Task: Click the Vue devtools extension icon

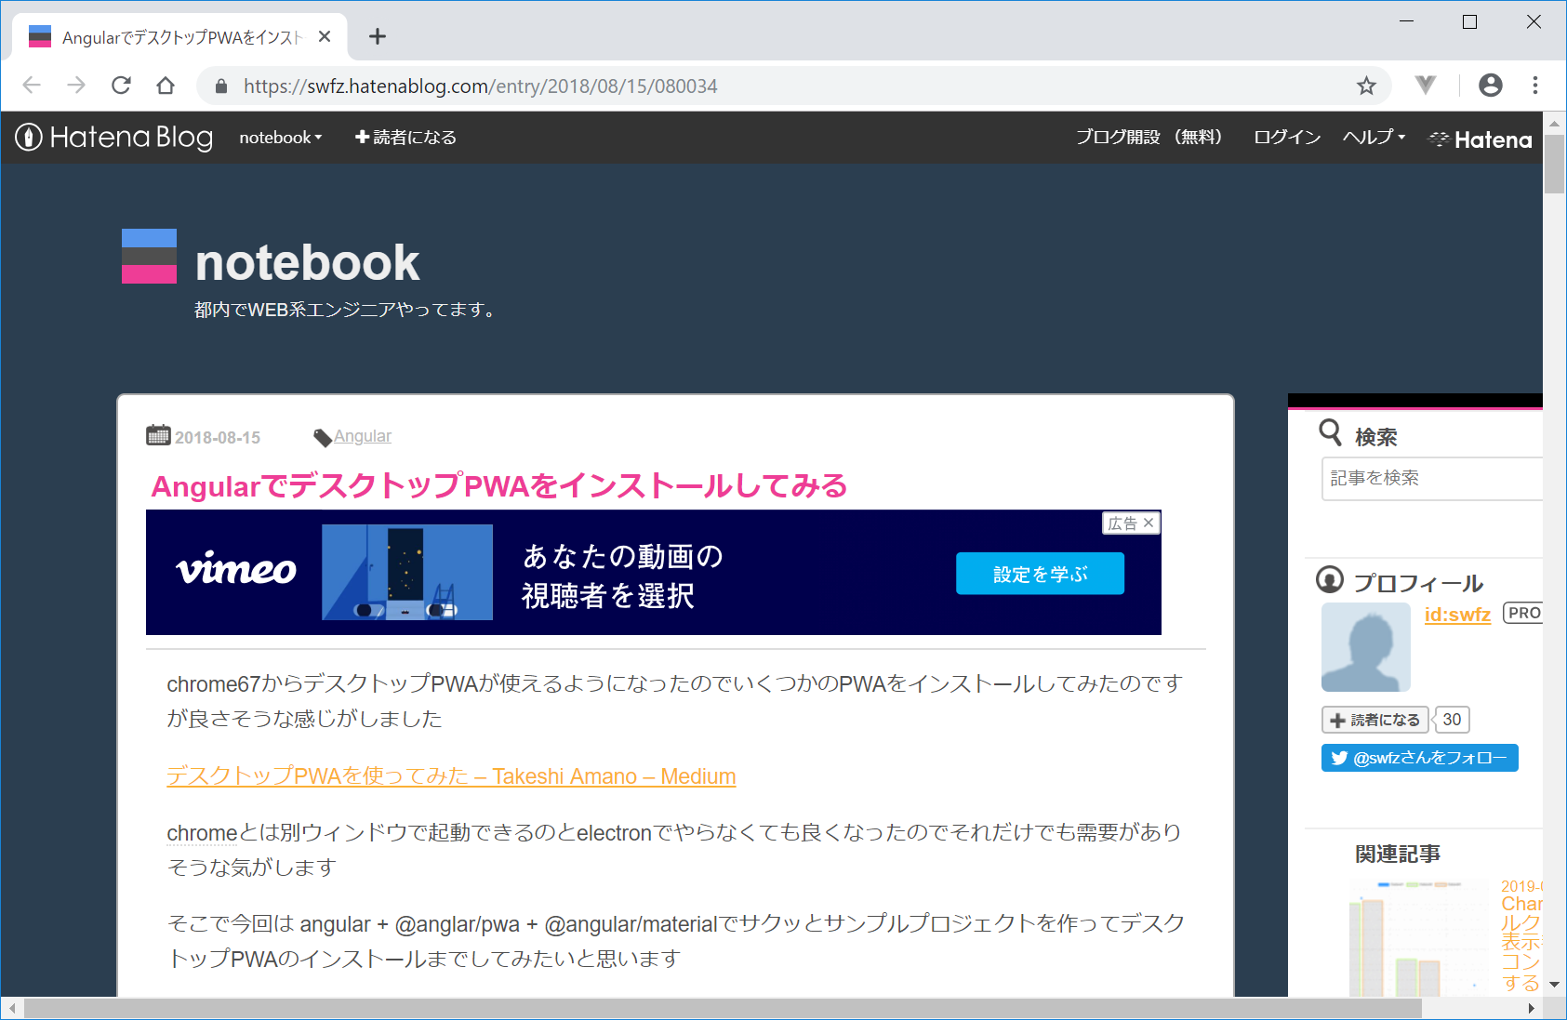Action: (x=1425, y=86)
